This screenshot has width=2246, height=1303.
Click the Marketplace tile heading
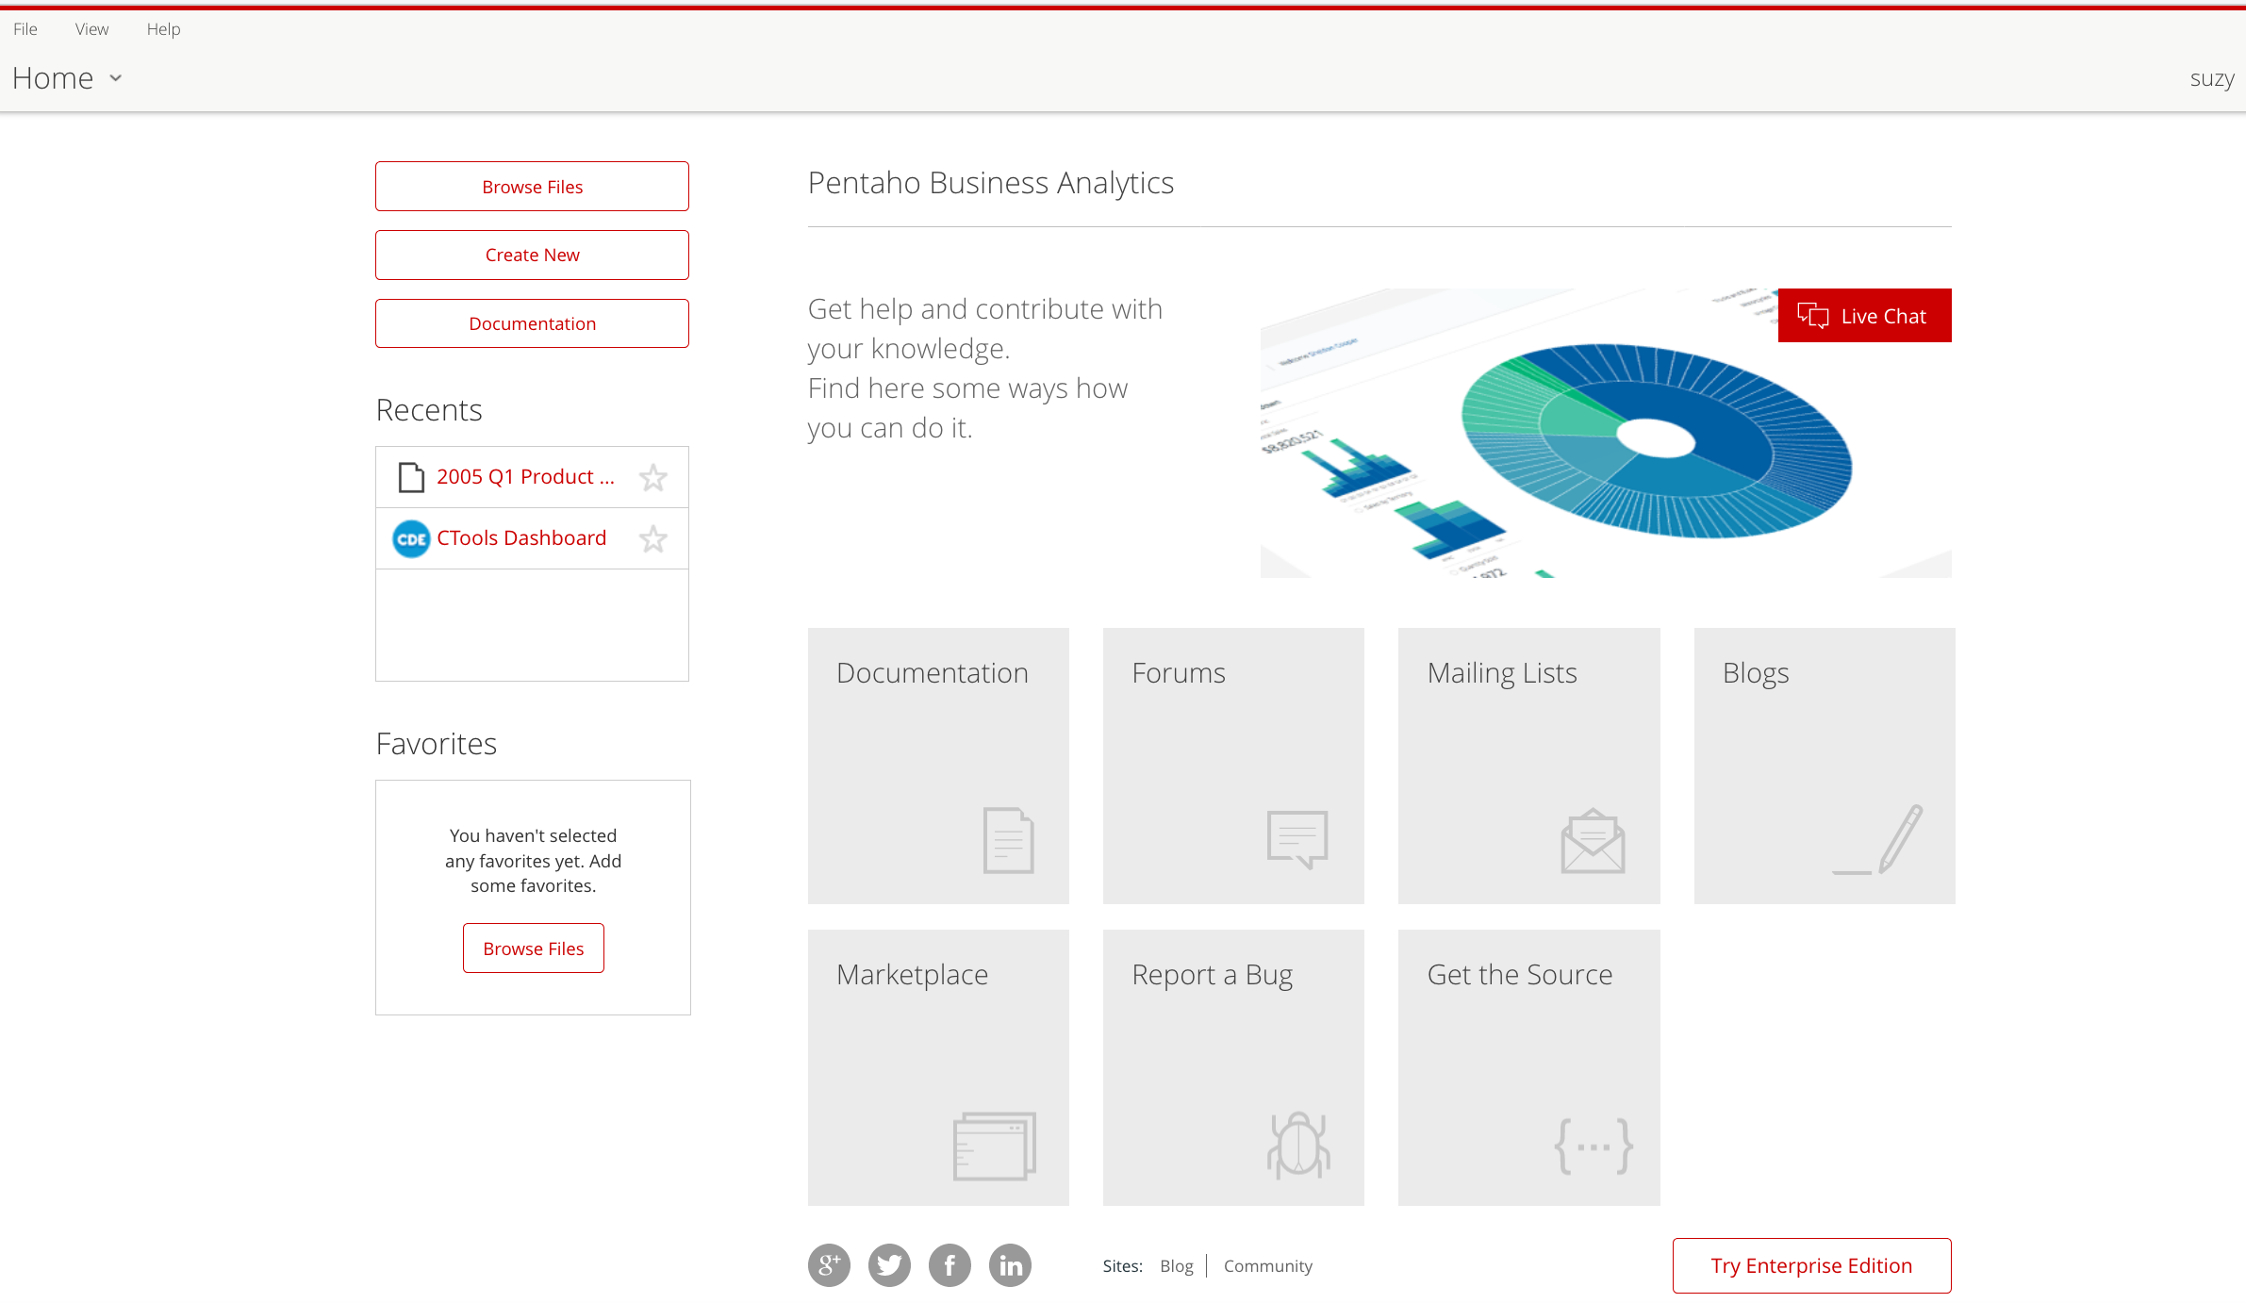(912, 974)
